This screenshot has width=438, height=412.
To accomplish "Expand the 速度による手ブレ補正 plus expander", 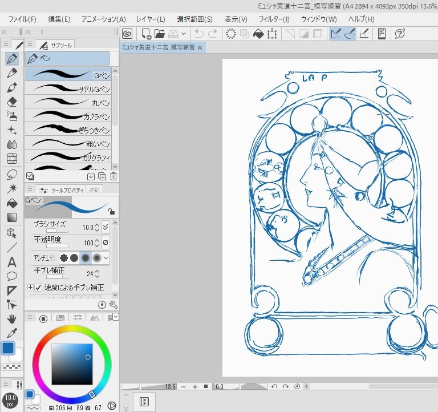I will [30, 288].
